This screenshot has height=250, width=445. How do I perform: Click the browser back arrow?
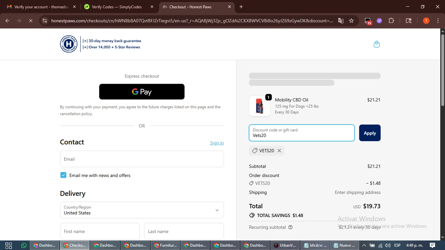[x=7, y=21]
